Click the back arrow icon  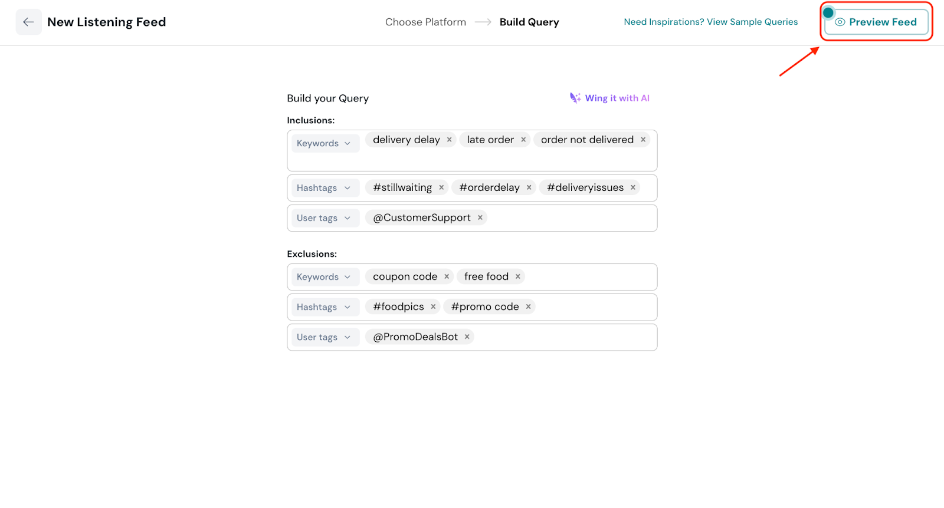[28, 22]
